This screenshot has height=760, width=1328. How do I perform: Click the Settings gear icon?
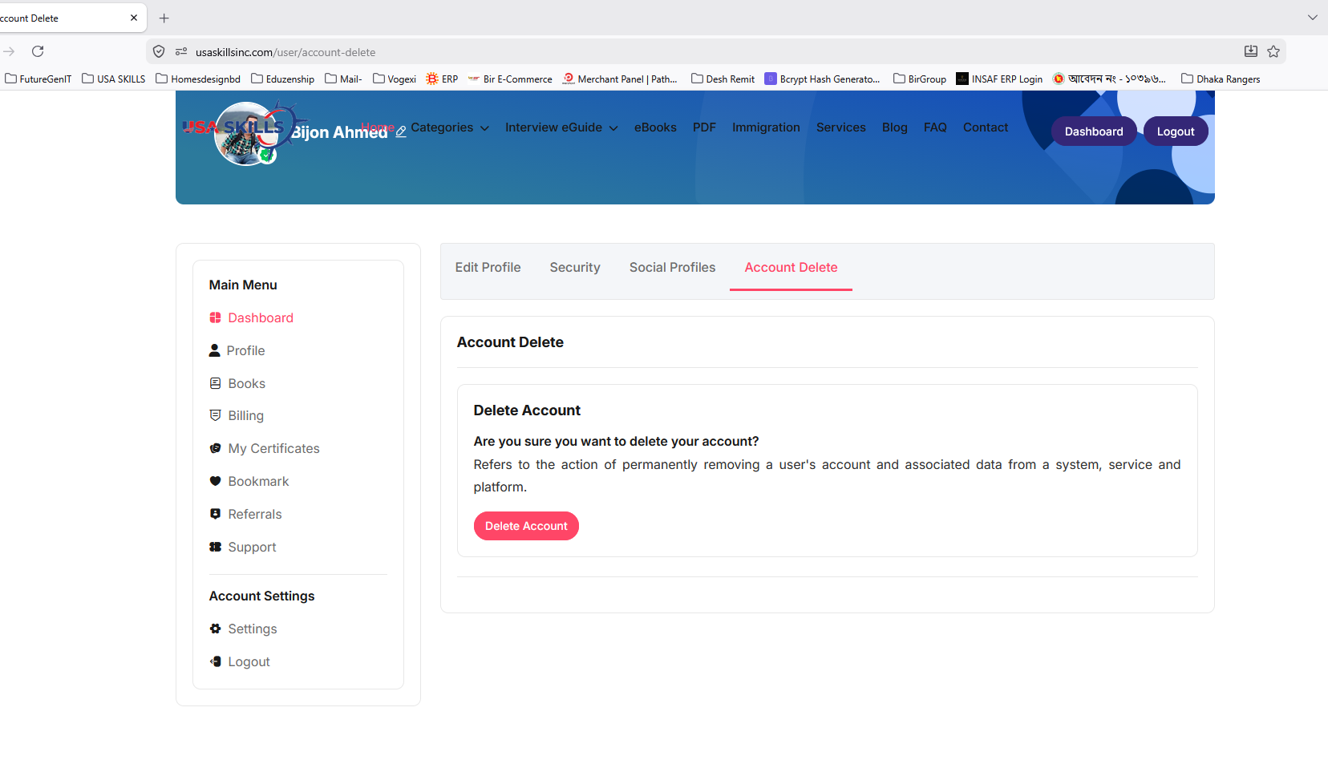tap(215, 629)
